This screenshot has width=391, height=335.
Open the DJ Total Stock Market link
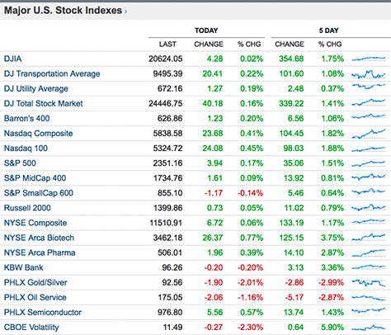click(x=44, y=103)
